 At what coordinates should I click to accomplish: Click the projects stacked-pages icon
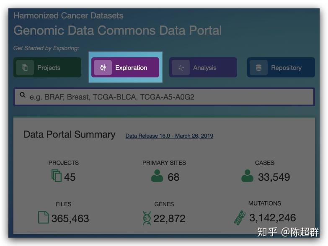[x=56, y=176]
